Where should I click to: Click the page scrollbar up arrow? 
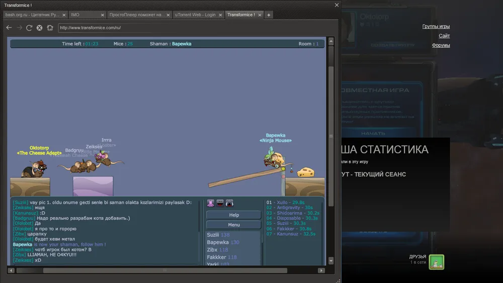pyautogui.click(x=331, y=41)
